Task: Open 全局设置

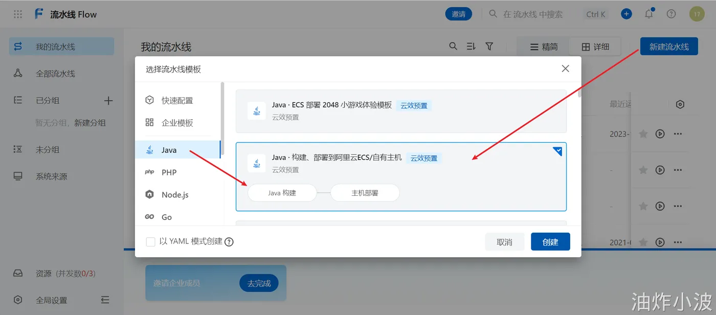Action: click(x=51, y=300)
